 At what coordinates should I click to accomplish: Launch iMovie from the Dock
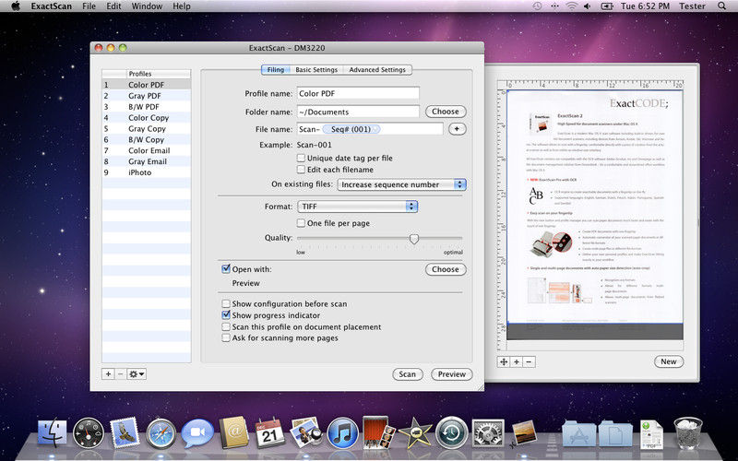point(415,432)
